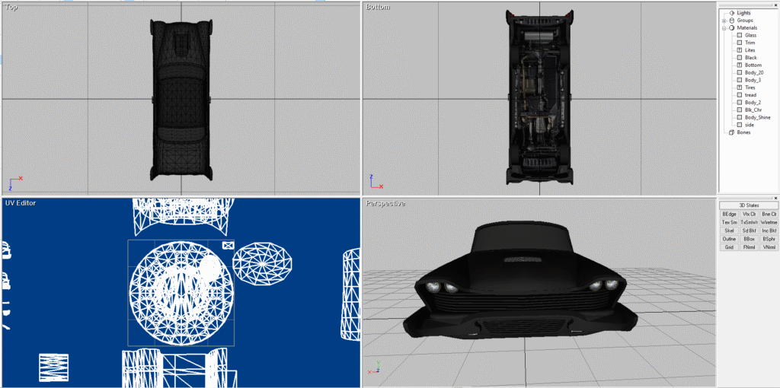Select the Blk_Chr material entry
This screenshot has width=780, height=388.
pyautogui.click(x=753, y=110)
